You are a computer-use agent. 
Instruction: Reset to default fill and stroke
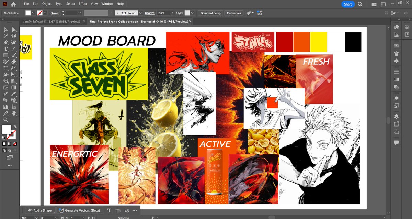[x=3, y=137]
